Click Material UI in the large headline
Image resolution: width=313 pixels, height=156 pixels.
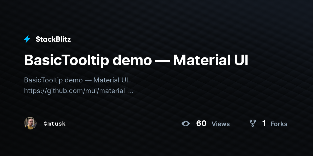(210, 60)
